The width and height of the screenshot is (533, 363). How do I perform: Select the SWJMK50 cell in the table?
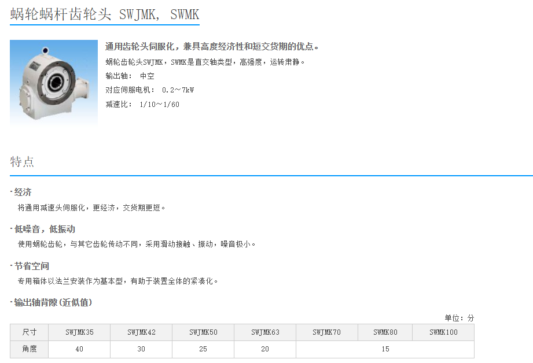pyautogui.click(x=203, y=332)
